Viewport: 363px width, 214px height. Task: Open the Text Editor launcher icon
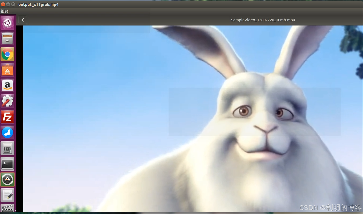tap(7, 195)
